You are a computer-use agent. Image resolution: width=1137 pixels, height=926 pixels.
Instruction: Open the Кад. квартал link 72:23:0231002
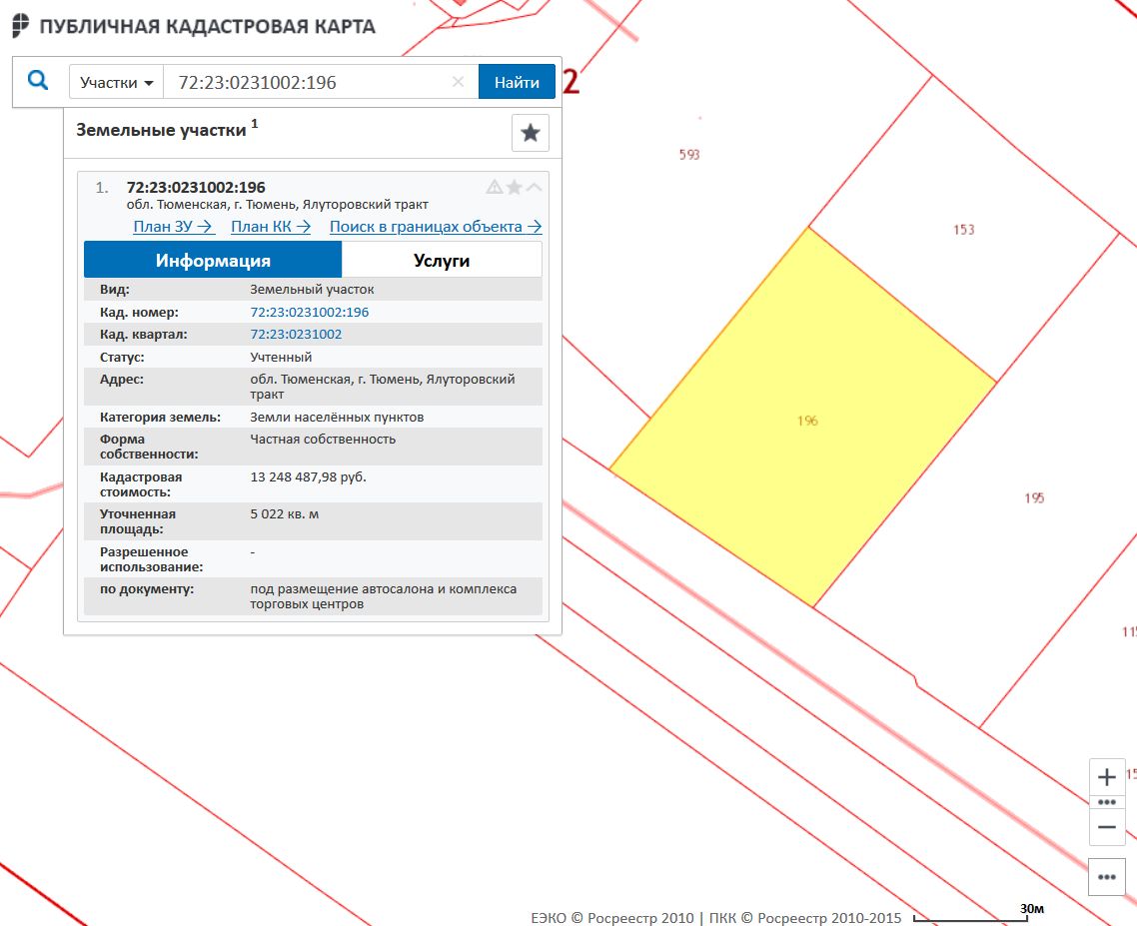coord(296,335)
